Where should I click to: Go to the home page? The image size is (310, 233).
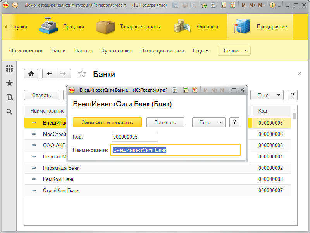click(31, 74)
